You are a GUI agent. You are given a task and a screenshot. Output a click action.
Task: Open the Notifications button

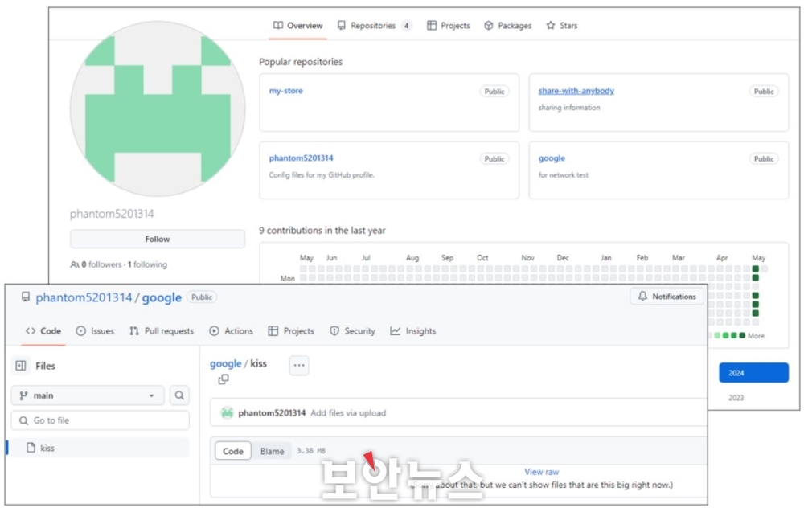667,297
